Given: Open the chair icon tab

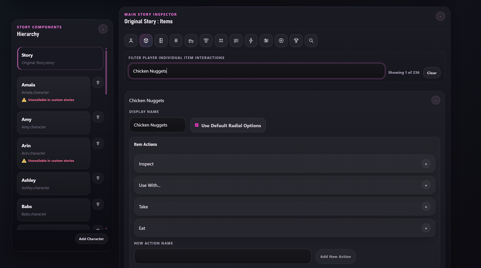Looking at the screenshot, I should click(176, 41).
